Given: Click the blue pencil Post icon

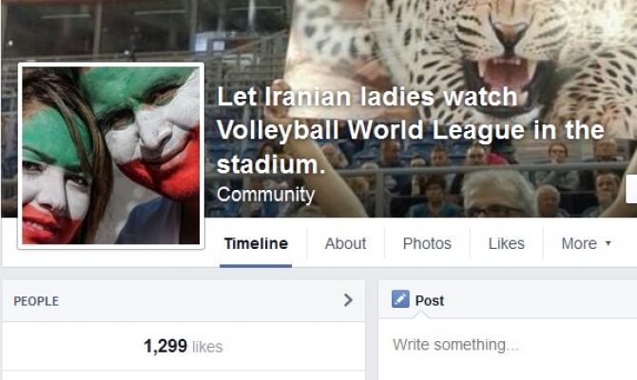Looking at the screenshot, I should click(400, 299).
